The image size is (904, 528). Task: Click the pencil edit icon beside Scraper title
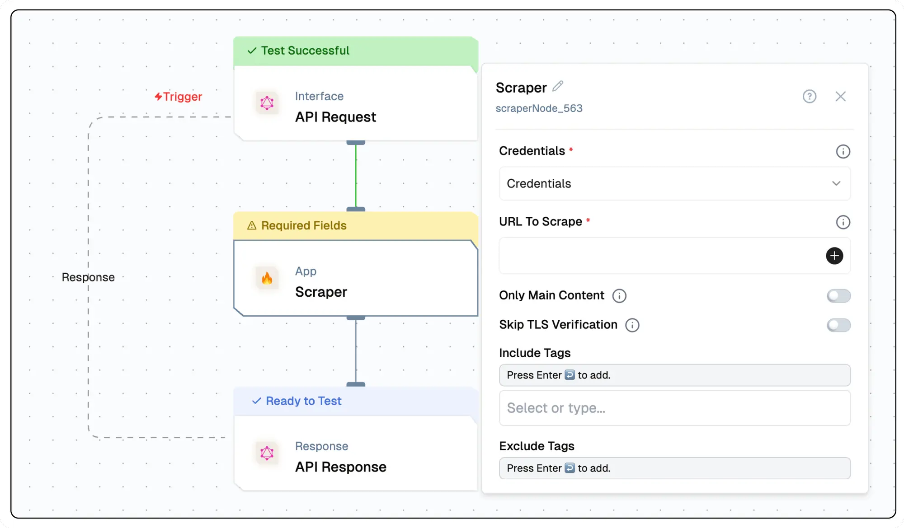point(558,86)
